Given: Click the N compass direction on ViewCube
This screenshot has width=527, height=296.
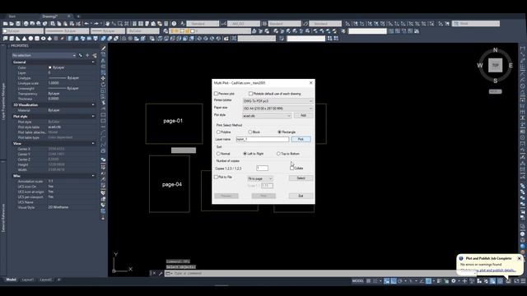Looking at the screenshot, I should 495,50.
